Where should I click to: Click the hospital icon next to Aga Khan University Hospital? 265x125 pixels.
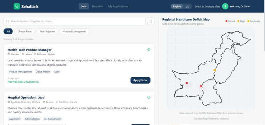pos(9,102)
